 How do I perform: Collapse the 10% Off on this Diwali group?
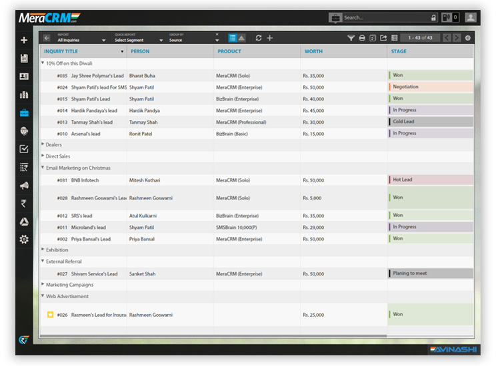(x=43, y=63)
